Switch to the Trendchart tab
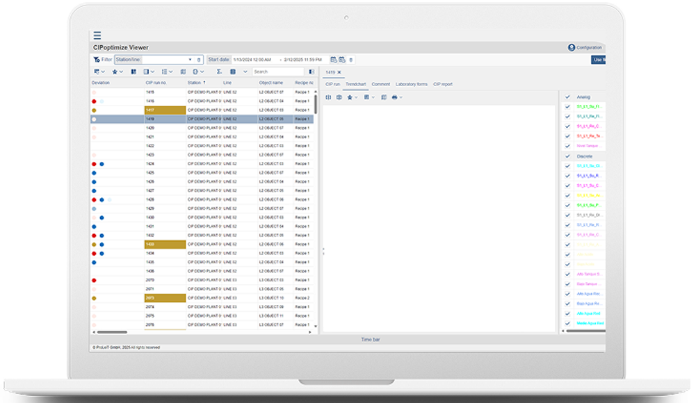Viewport: 696px width, 403px height. pos(355,84)
